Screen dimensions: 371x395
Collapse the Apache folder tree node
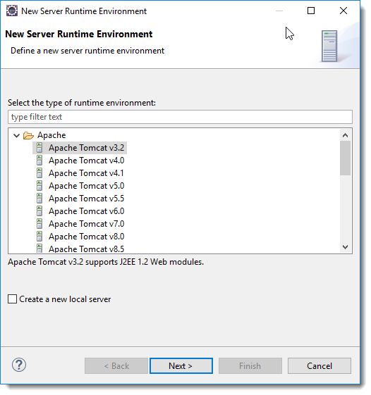pos(17,135)
